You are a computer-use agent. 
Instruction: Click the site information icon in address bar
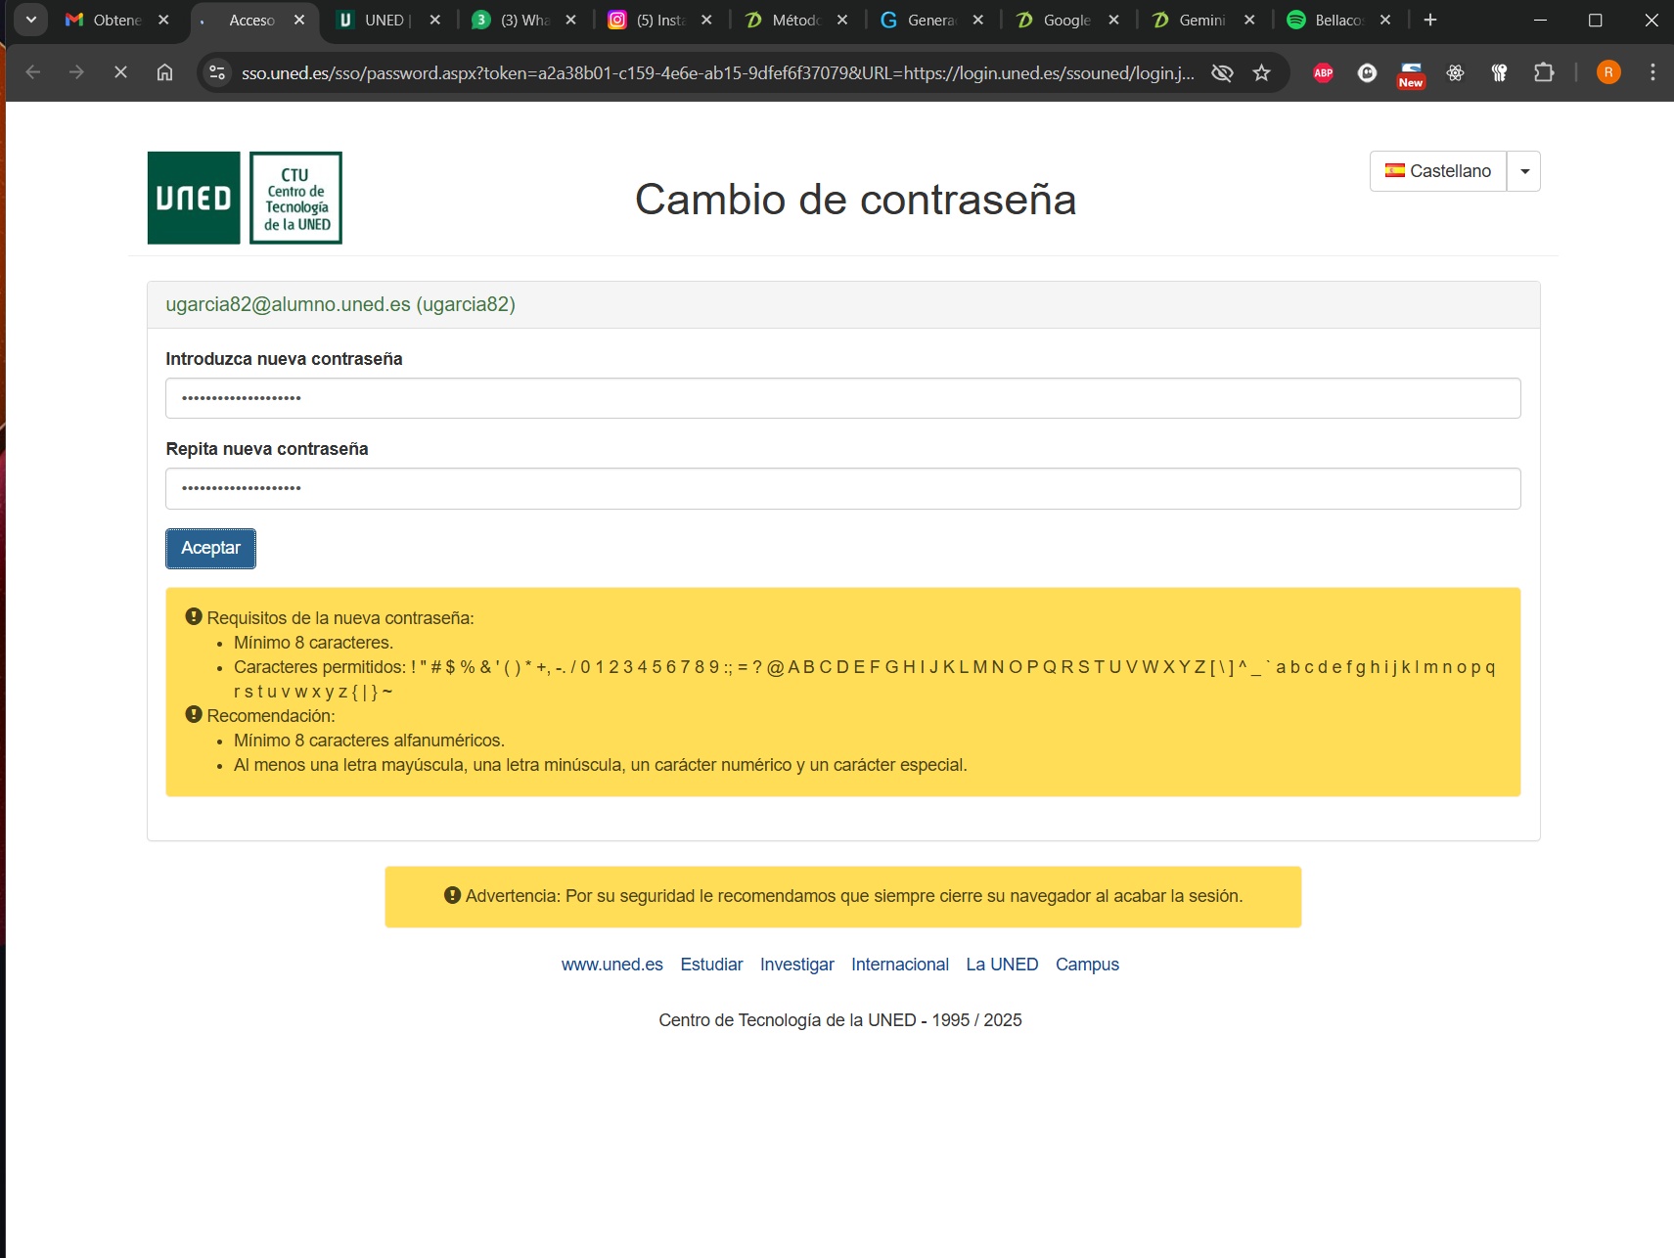(216, 71)
